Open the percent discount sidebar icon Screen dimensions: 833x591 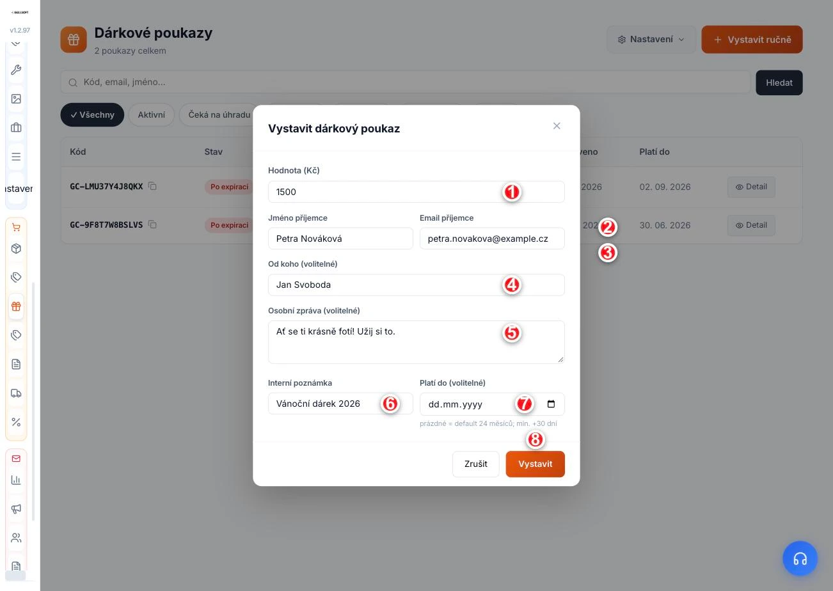[x=16, y=422]
